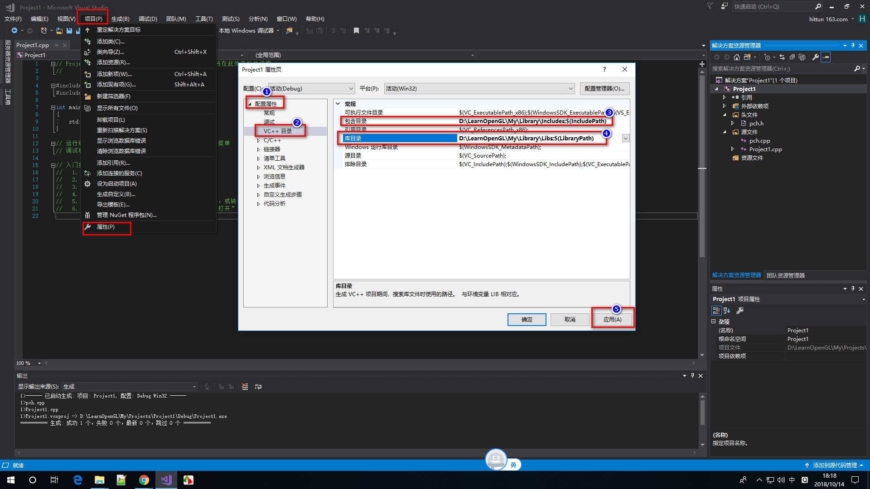The height and width of the screenshot is (489, 870).
Task: Pin the Output panel
Action: pyautogui.click(x=692, y=375)
